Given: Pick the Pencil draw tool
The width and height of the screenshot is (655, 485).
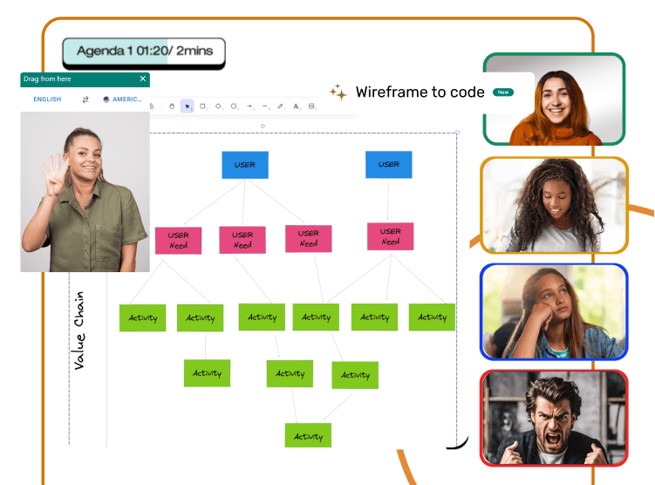Looking at the screenshot, I should pyautogui.click(x=280, y=106).
